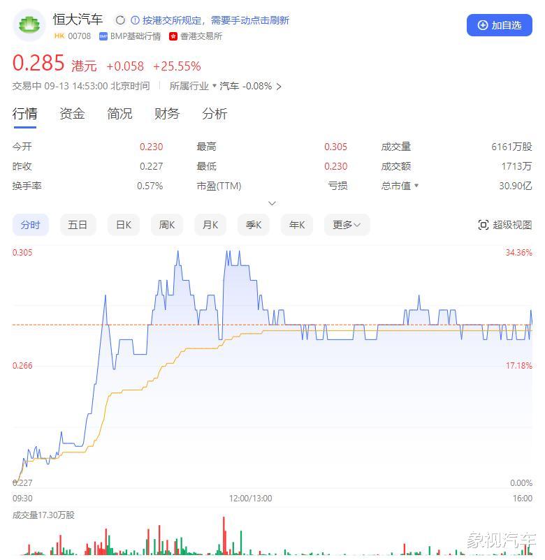Viewport: 545px width, 560px height.
Task: Select the 分时 chart period
Action: pyautogui.click(x=30, y=225)
